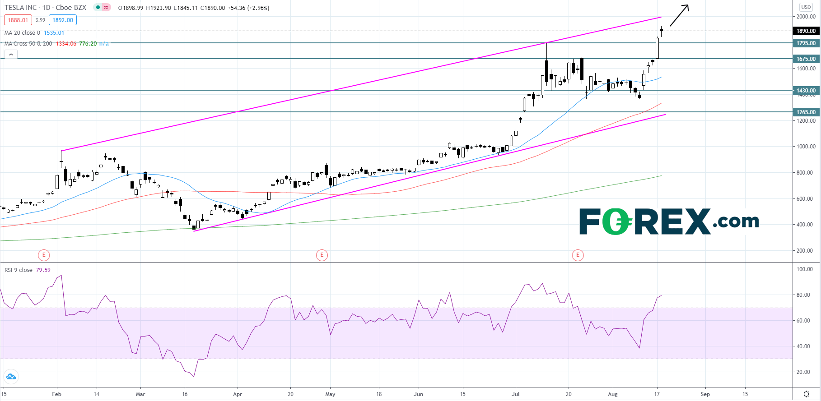Click the red sell price 1888.01 button
Screen dimensions: 821x401
[18, 20]
